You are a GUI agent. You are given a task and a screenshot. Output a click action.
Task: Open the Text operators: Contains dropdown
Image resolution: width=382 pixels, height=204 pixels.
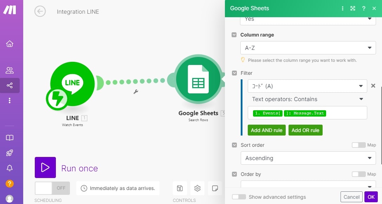307,99
